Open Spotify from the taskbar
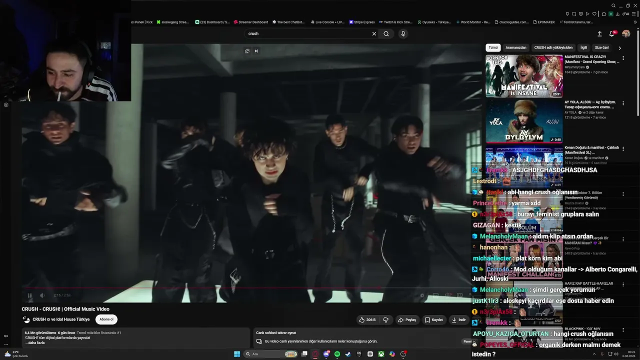 pyautogui.click(x=337, y=354)
